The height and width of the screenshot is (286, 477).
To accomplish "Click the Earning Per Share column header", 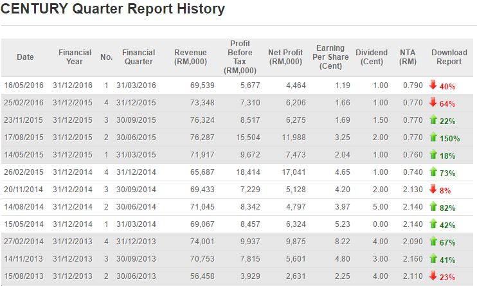I will [330, 57].
